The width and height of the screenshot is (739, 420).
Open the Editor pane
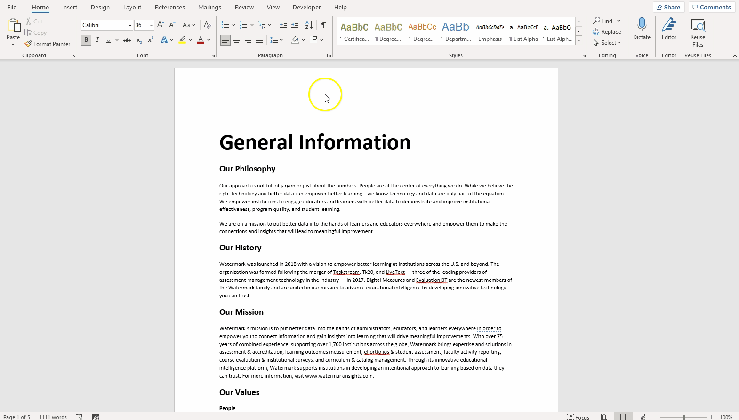point(669,29)
